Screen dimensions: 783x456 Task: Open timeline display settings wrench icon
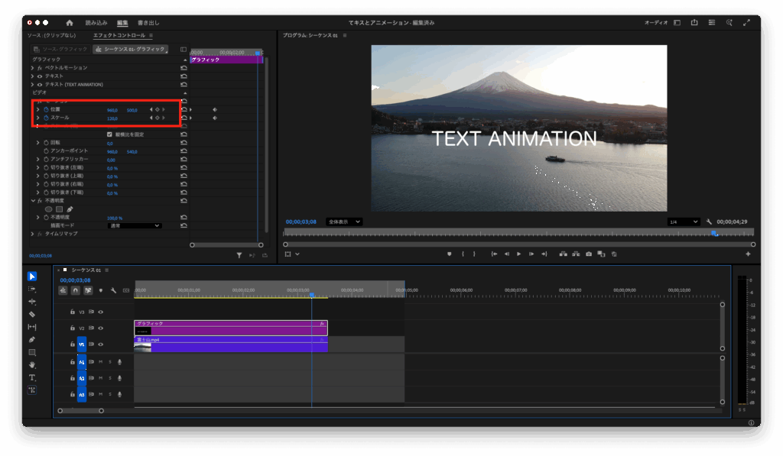point(113,290)
